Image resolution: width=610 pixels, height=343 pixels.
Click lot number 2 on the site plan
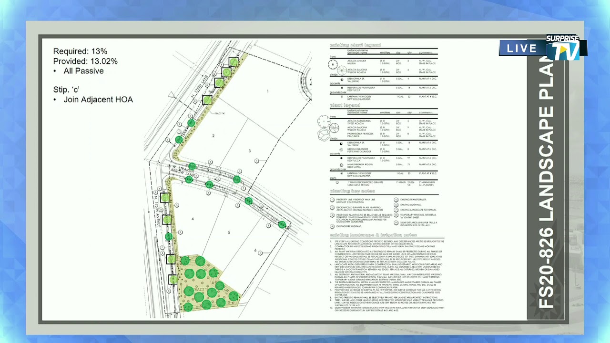point(213,135)
